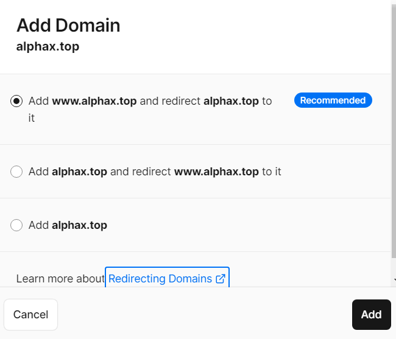Click the "Learn more about" text

click(x=60, y=279)
